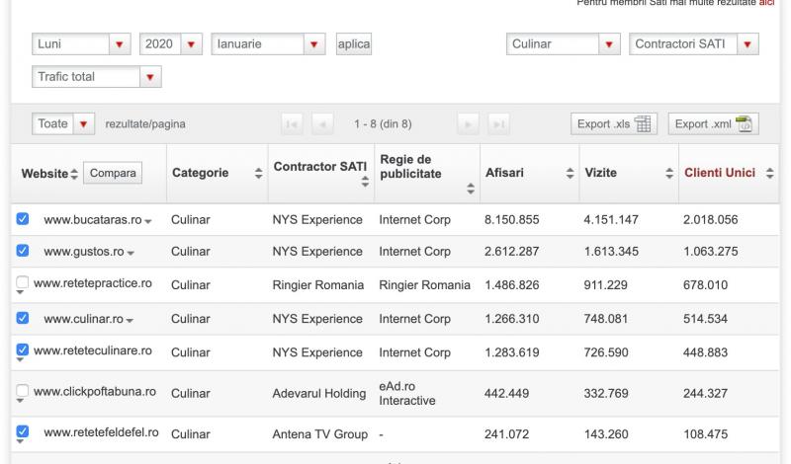Click the Vizite column header
This screenshot has width=791, height=464.
click(x=601, y=173)
